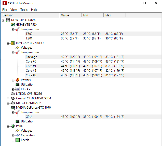
Task: Select the Core #0 row
Action: tap(93, 61)
